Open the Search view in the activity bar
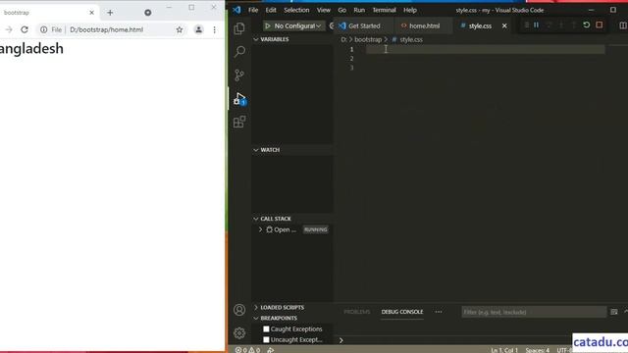 click(x=239, y=52)
